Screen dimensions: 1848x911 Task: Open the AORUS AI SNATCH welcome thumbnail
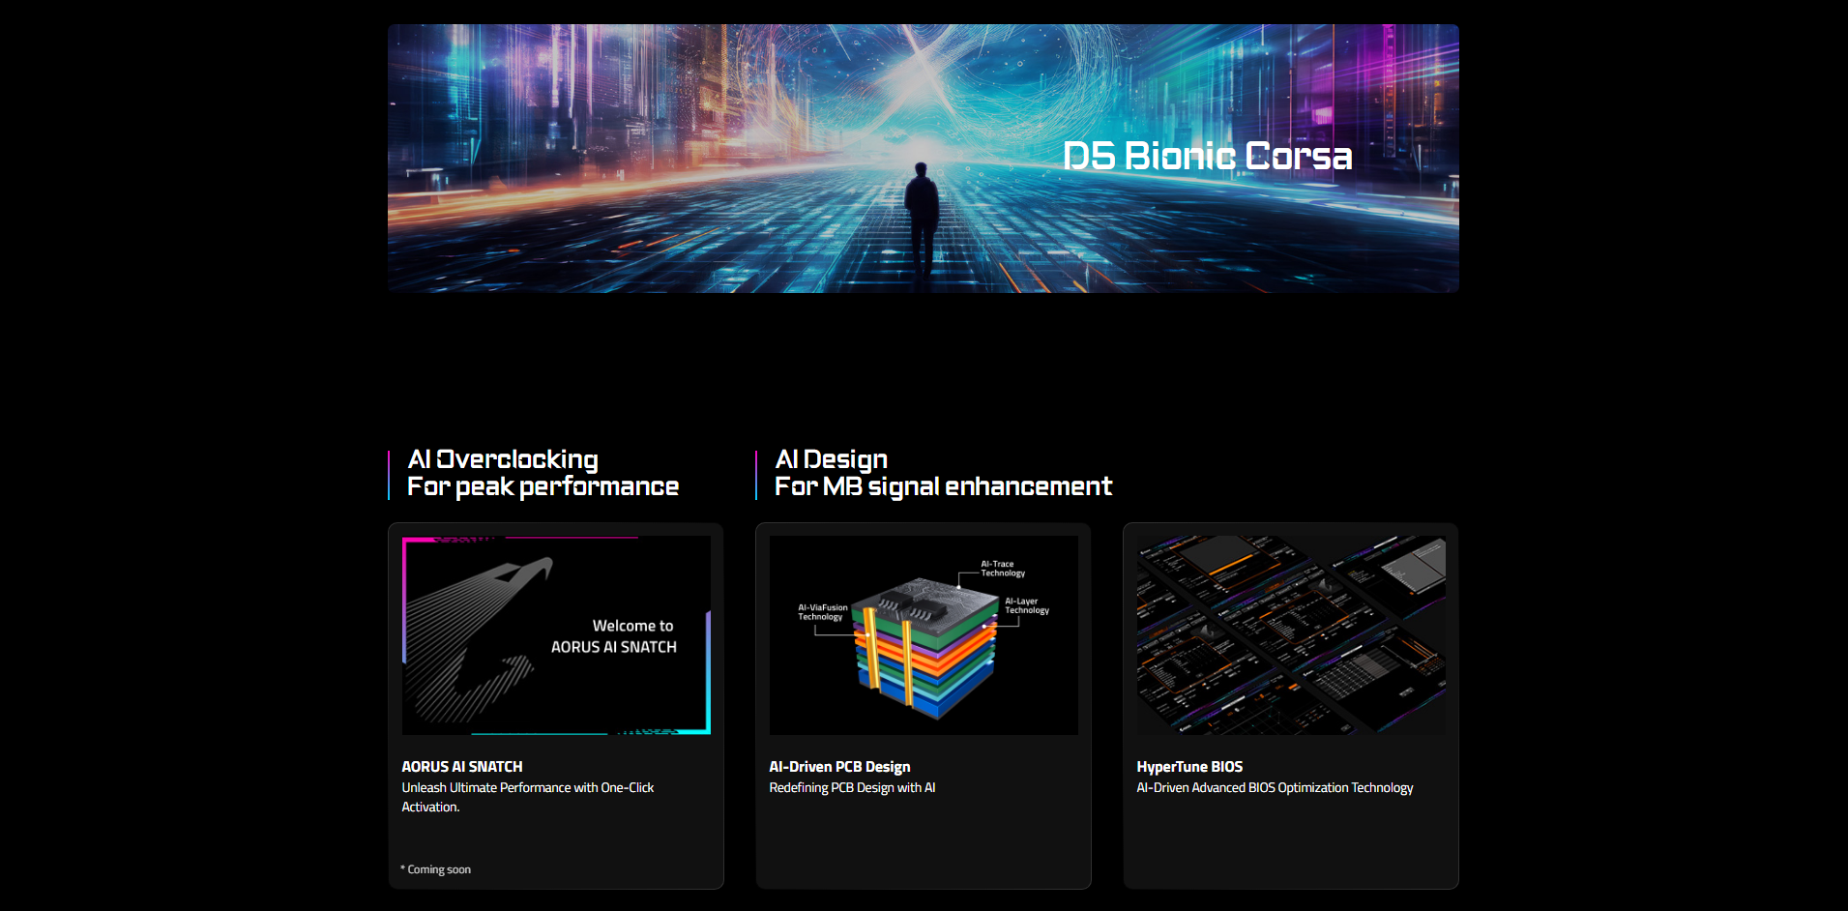coord(556,635)
